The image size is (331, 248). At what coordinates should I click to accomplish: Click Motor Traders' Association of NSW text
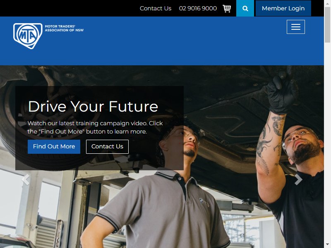pos(64,28)
